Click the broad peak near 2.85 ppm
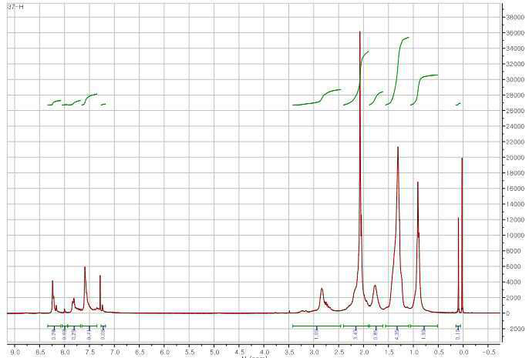Viewport: 529px width, 358px height. pyautogui.click(x=322, y=289)
